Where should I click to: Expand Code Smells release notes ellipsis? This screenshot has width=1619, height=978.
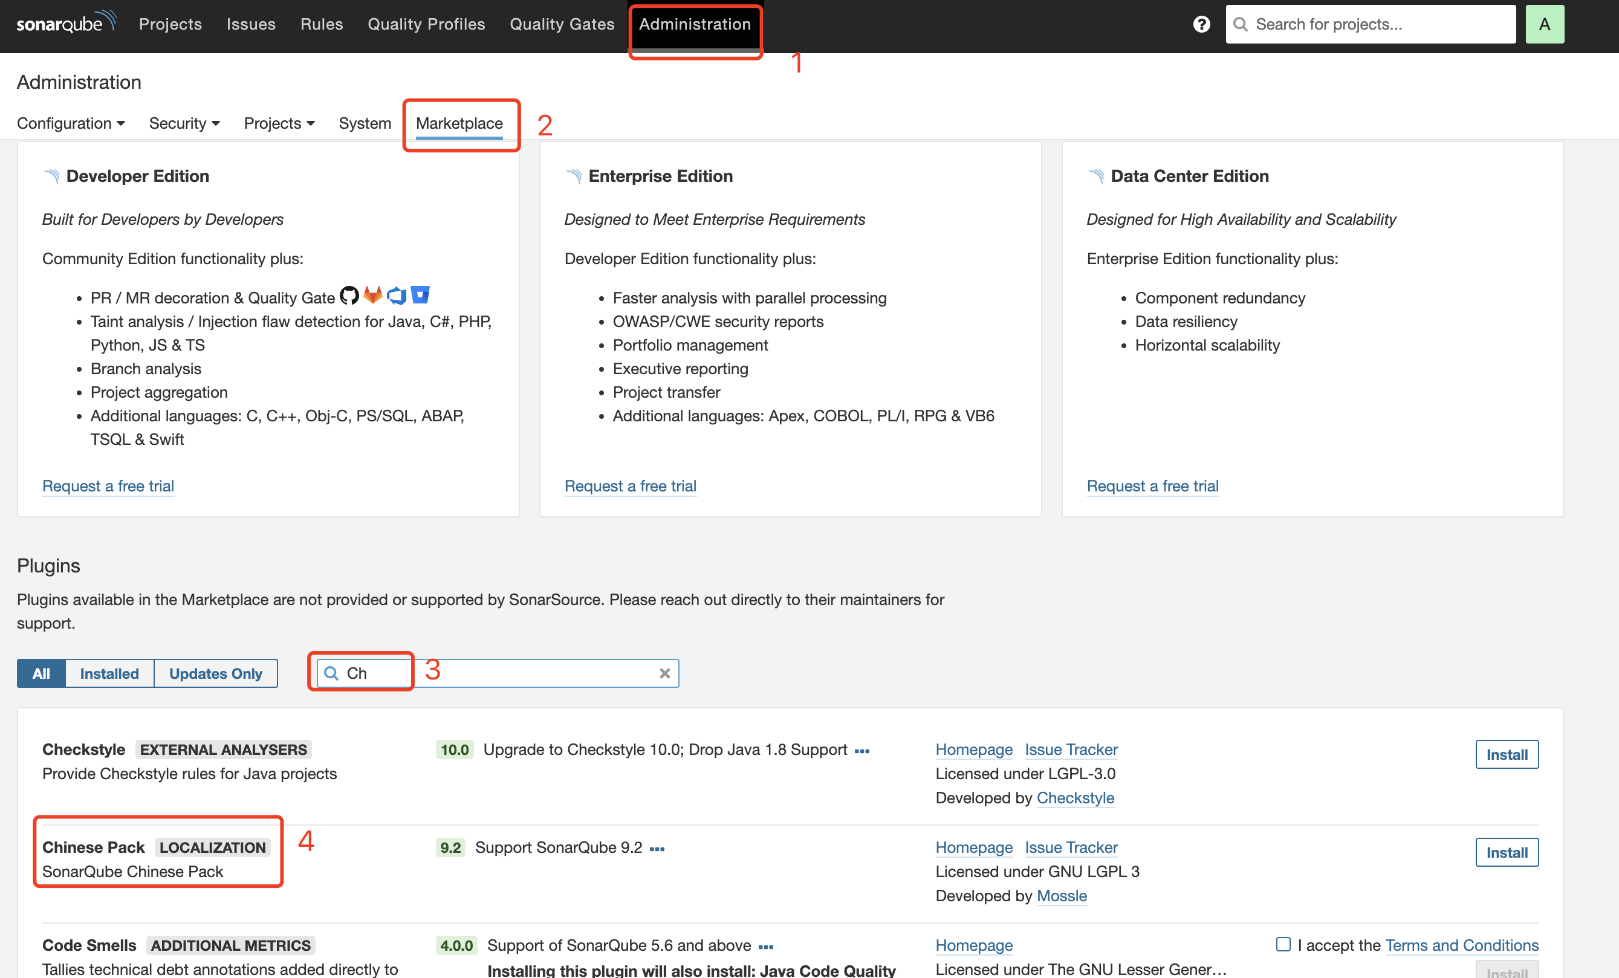pos(765,947)
